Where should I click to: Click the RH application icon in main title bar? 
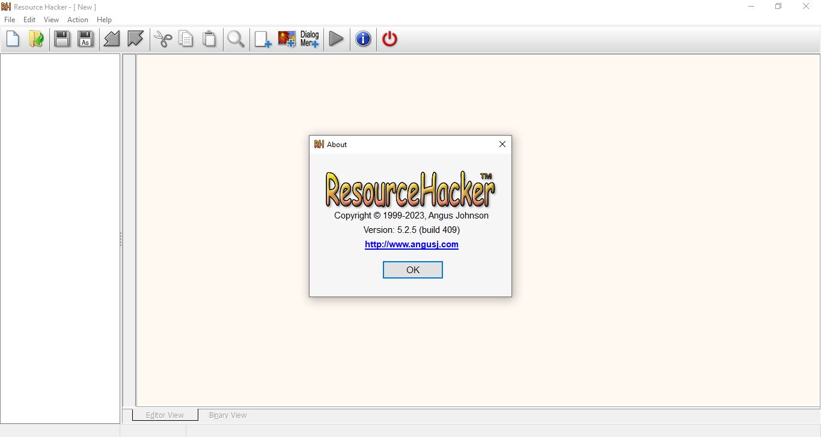(x=6, y=7)
